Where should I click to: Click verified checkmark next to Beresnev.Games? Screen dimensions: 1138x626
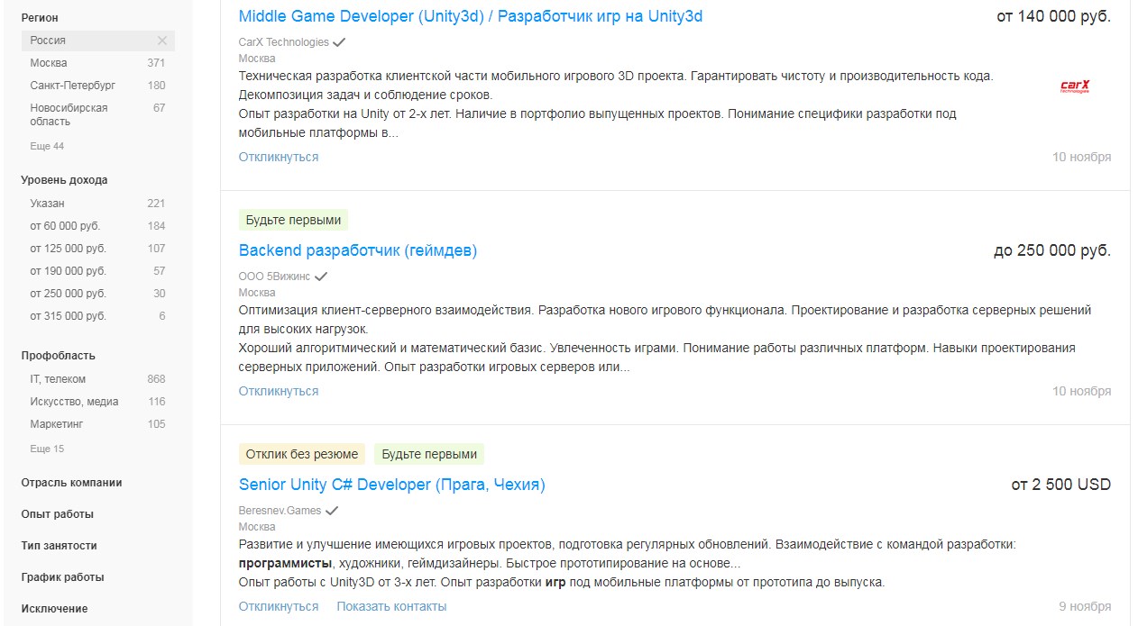(332, 511)
